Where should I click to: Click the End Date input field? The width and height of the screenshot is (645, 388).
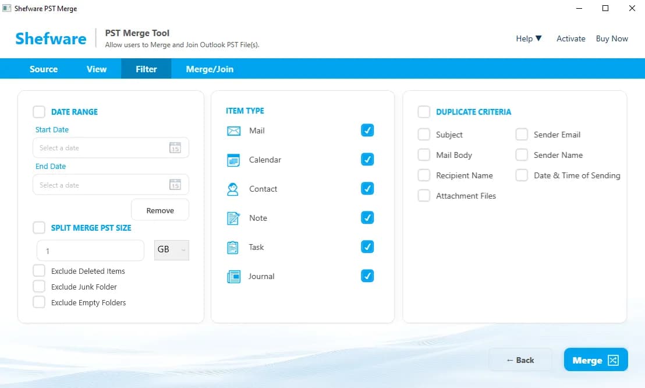111,185
